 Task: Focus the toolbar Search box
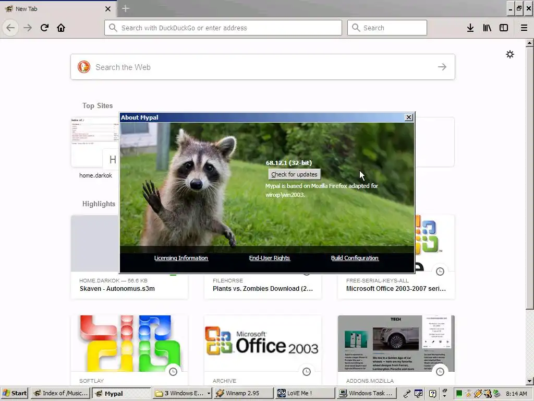pos(387,28)
